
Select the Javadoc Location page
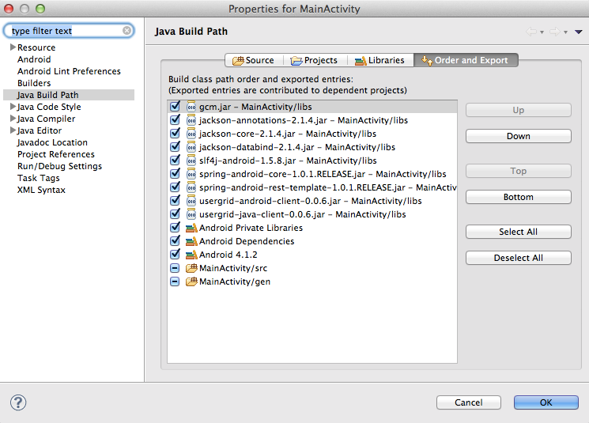click(x=52, y=142)
